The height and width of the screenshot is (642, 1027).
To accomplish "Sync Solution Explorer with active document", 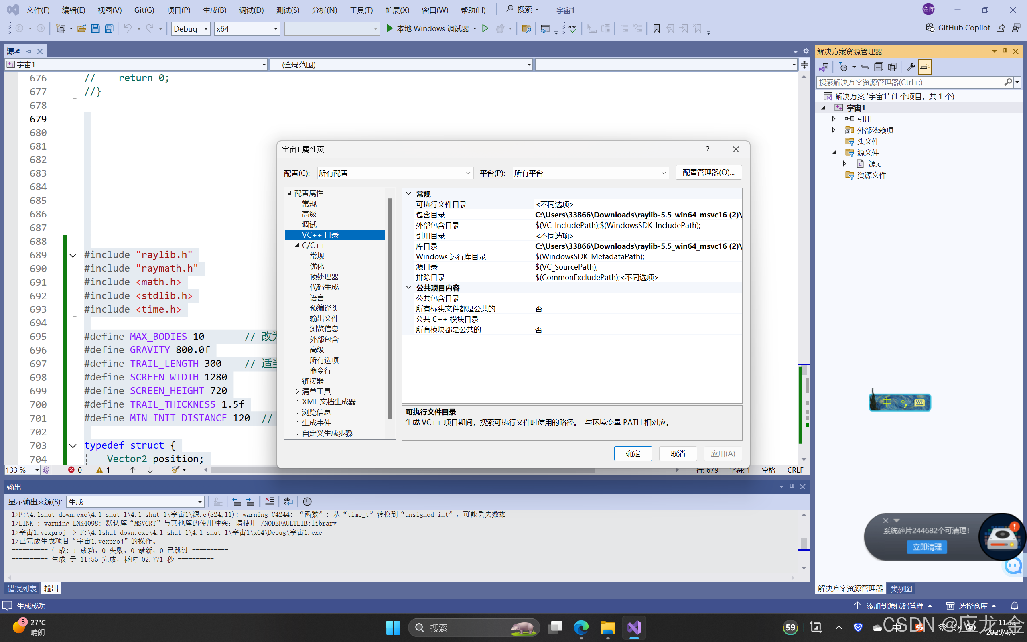I will click(x=865, y=67).
